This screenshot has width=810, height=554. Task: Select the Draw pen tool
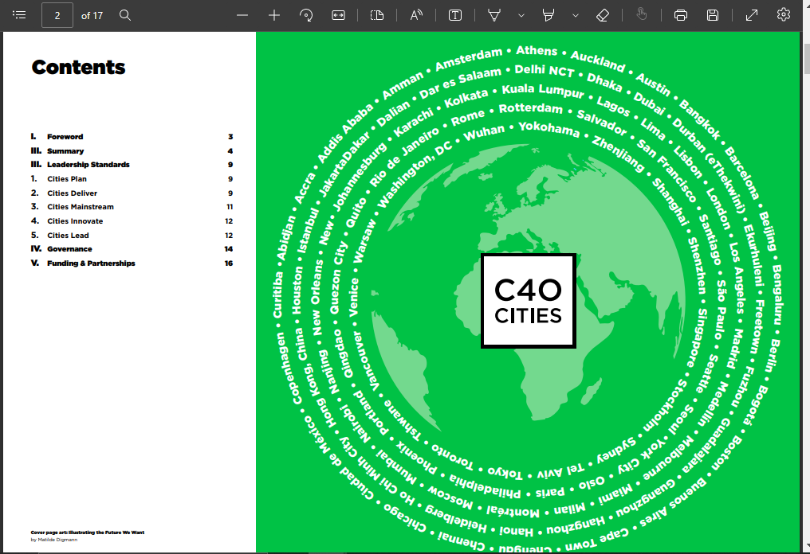(494, 15)
